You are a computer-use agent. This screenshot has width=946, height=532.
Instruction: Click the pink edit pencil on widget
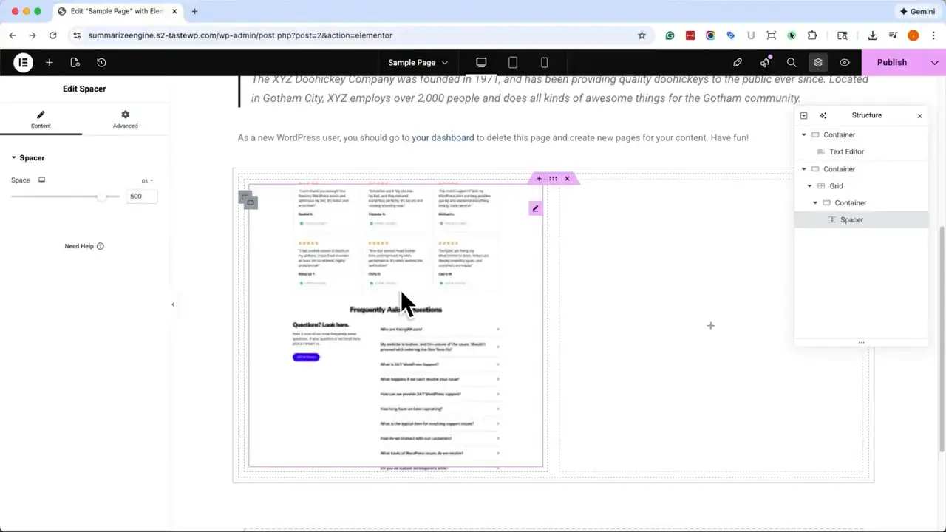[x=536, y=208]
